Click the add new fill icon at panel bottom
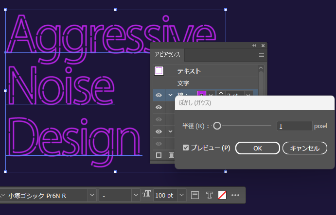 pyautogui.click(x=171, y=155)
